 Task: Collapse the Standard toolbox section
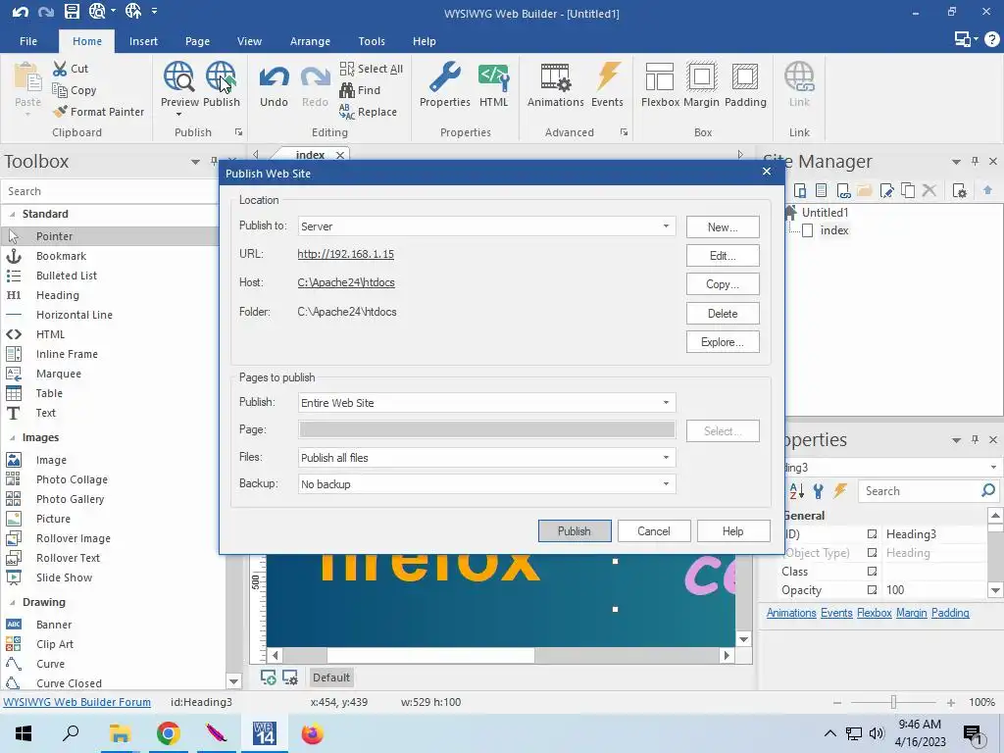(13, 214)
